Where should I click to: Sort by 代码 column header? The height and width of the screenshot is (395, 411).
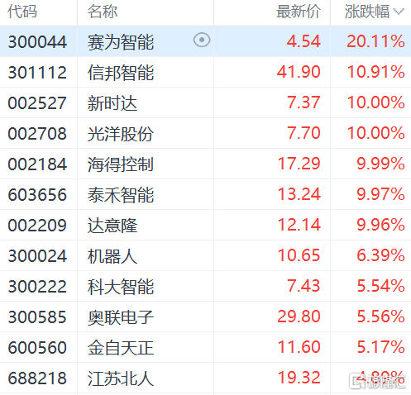click(22, 12)
